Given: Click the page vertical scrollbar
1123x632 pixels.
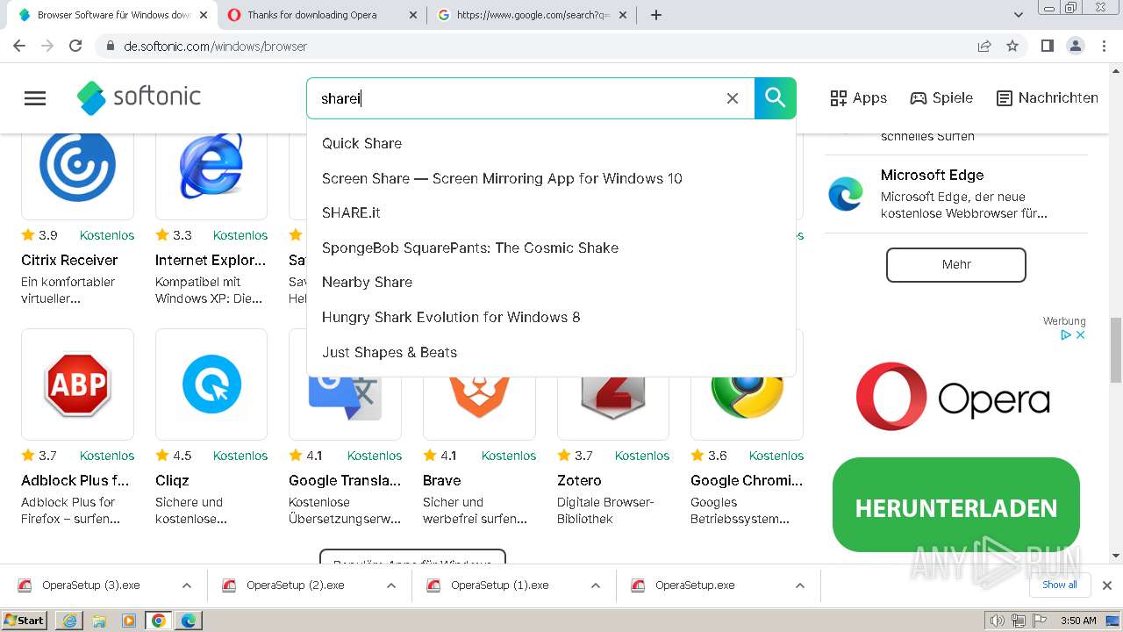Looking at the screenshot, I should [1116, 350].
